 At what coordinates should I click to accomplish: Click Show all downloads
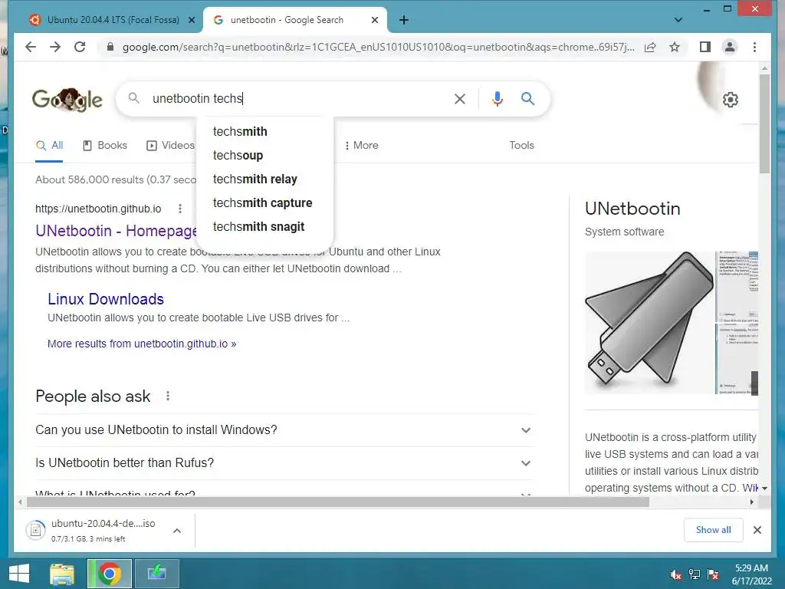[714, 530]
